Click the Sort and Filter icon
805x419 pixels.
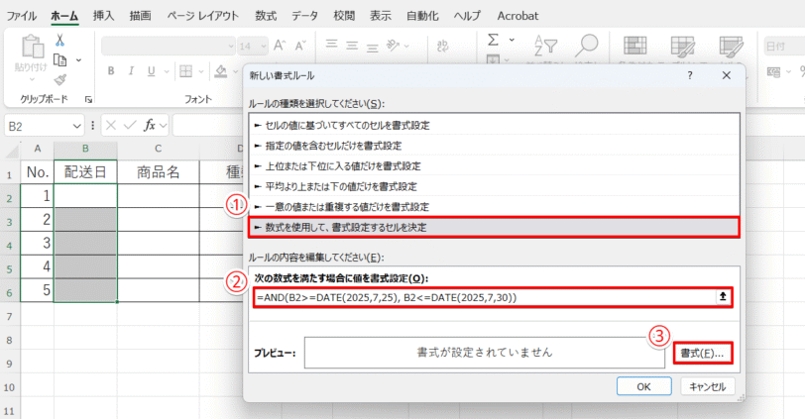tap(545, 46)
